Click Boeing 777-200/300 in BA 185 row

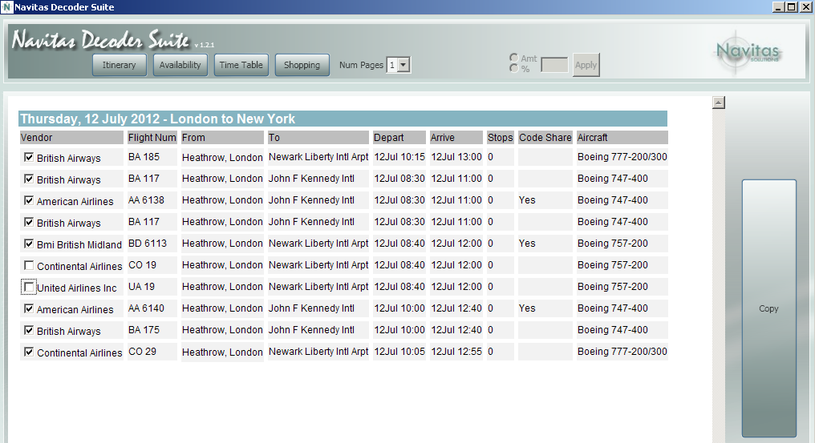(622, 157)
